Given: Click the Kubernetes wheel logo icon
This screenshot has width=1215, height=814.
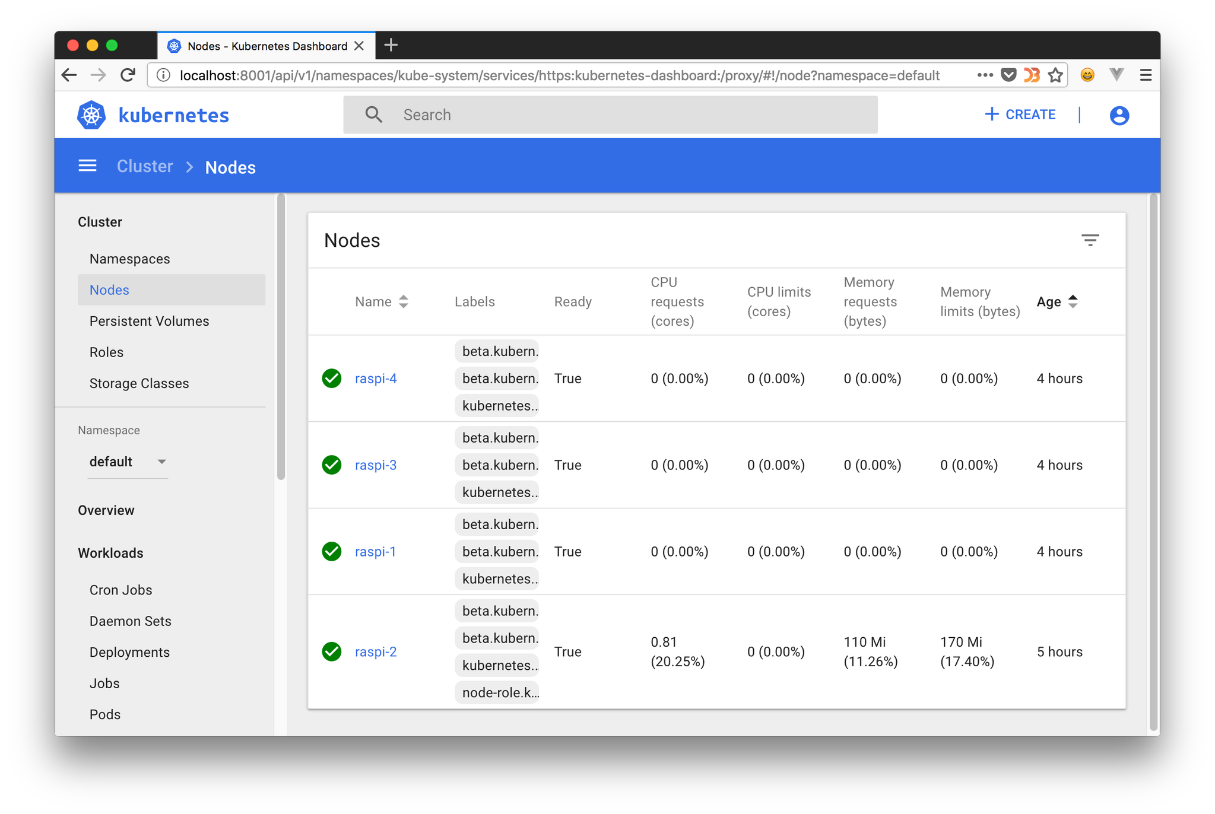Looking at the screenshot, I should tap(91, 115).
